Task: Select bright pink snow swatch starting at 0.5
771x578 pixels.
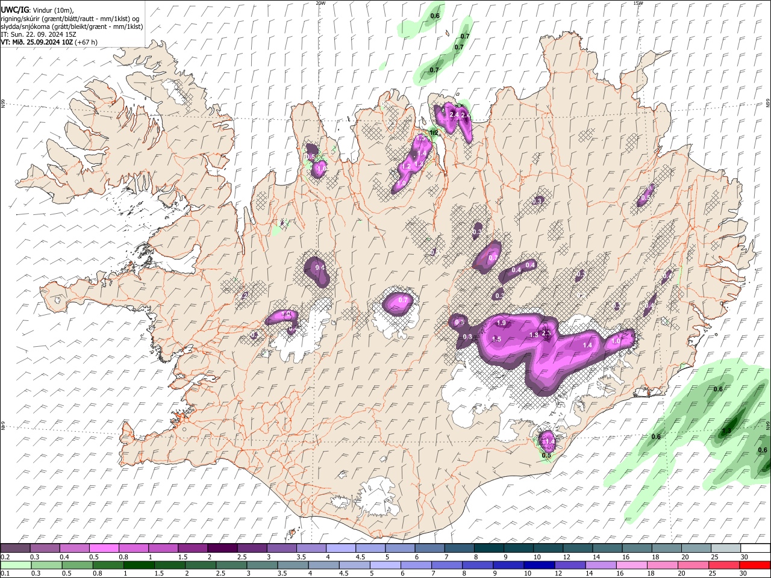Action: (x=104, y=548)
